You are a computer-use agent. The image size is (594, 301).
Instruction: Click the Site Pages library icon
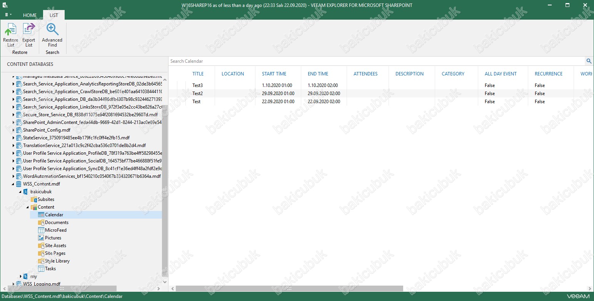click(x=41, y=253)
